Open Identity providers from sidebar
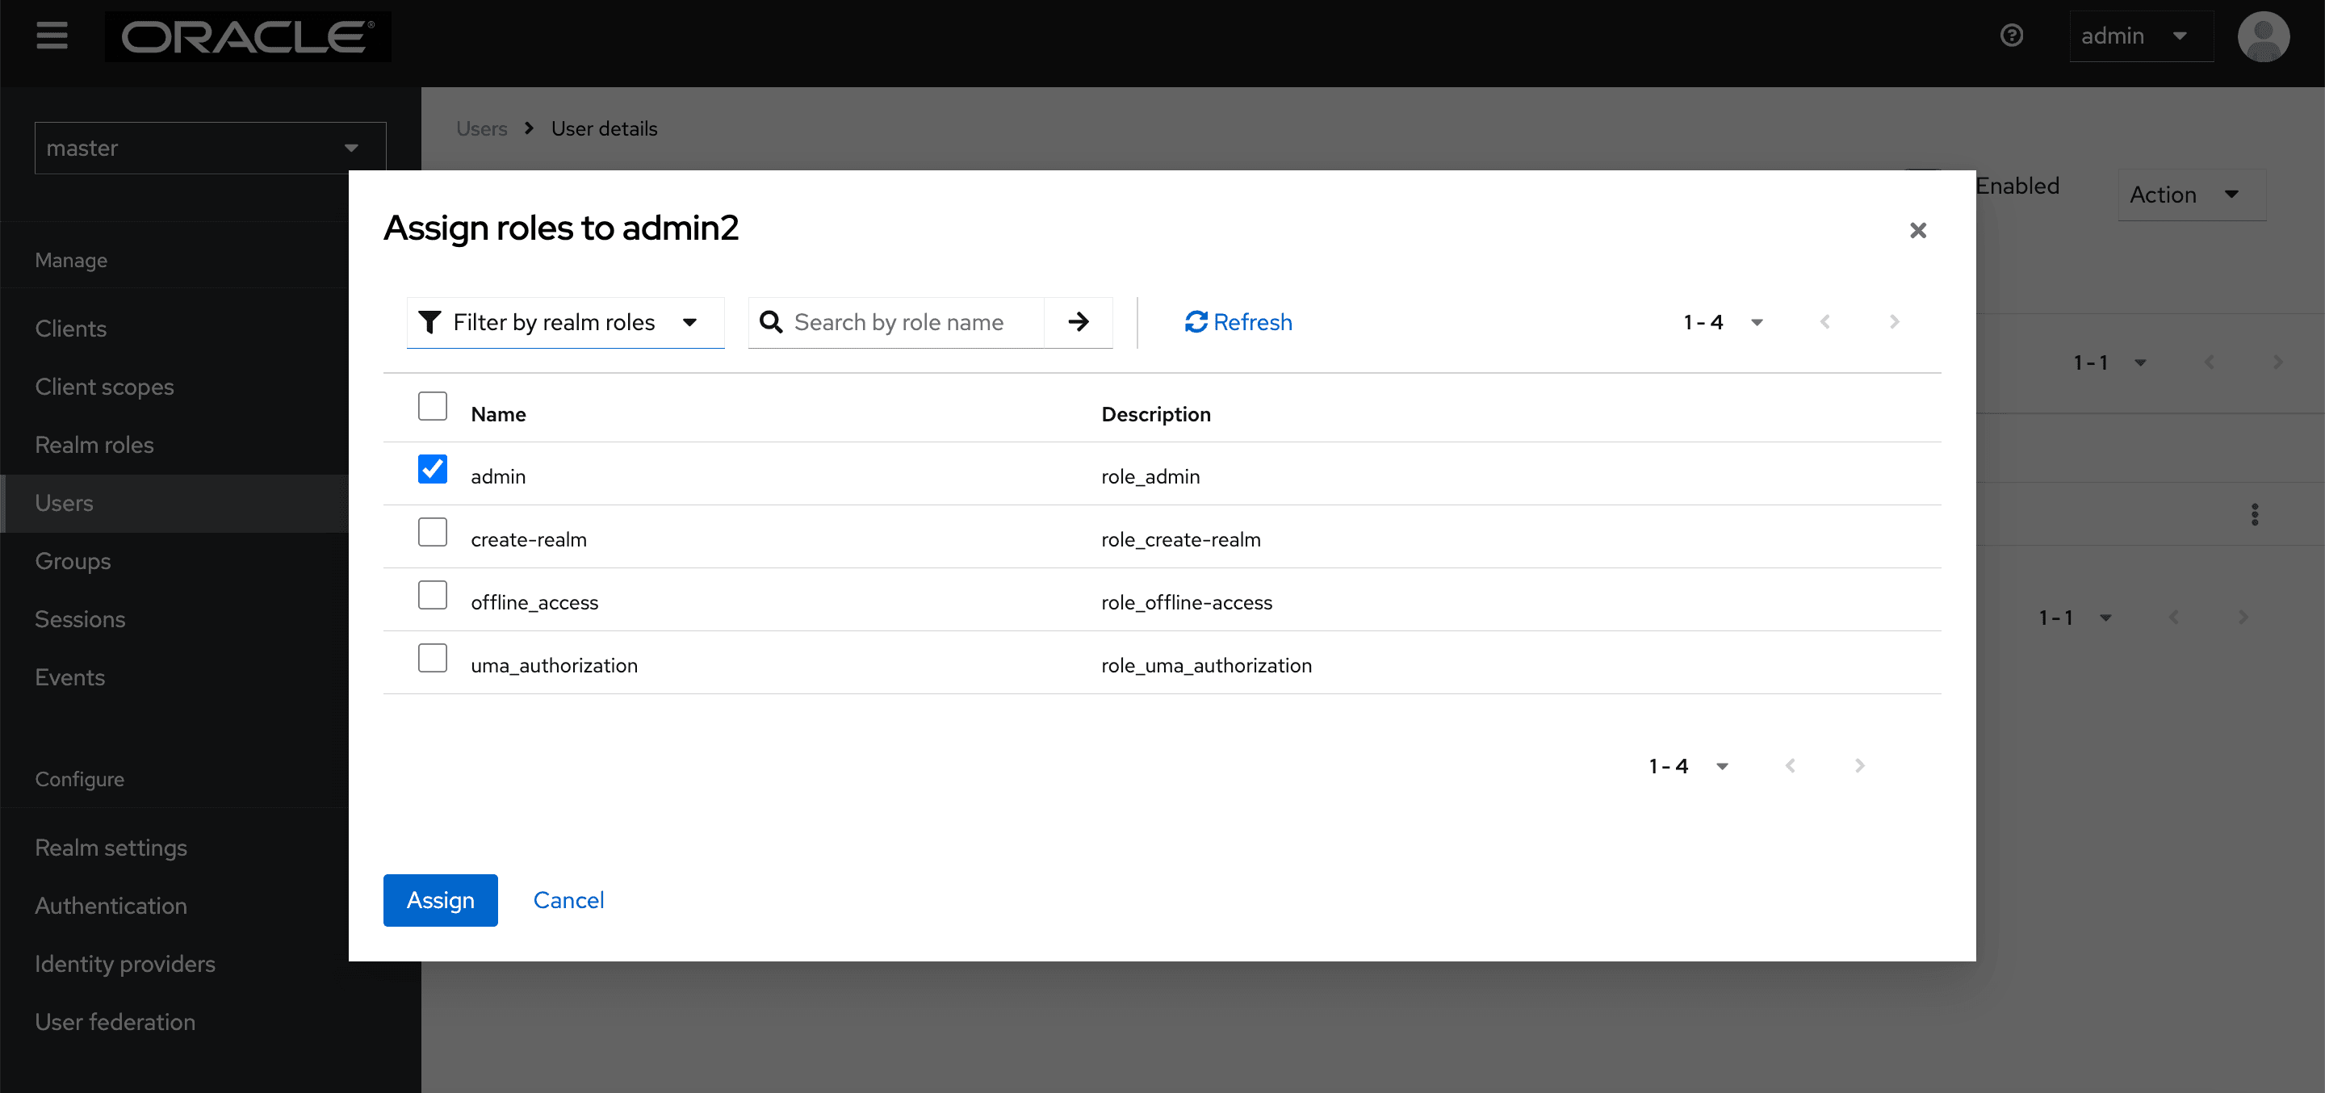 [124, 964]
